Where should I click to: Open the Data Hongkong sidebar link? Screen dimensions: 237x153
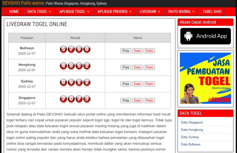[192, 130]
